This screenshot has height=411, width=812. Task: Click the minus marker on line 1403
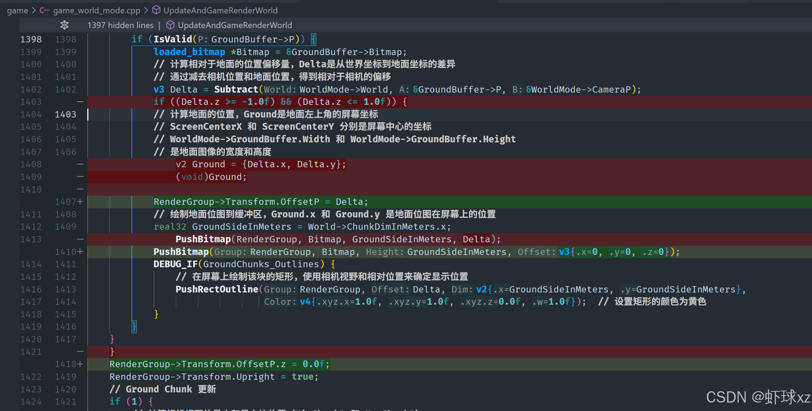[80, 102]
